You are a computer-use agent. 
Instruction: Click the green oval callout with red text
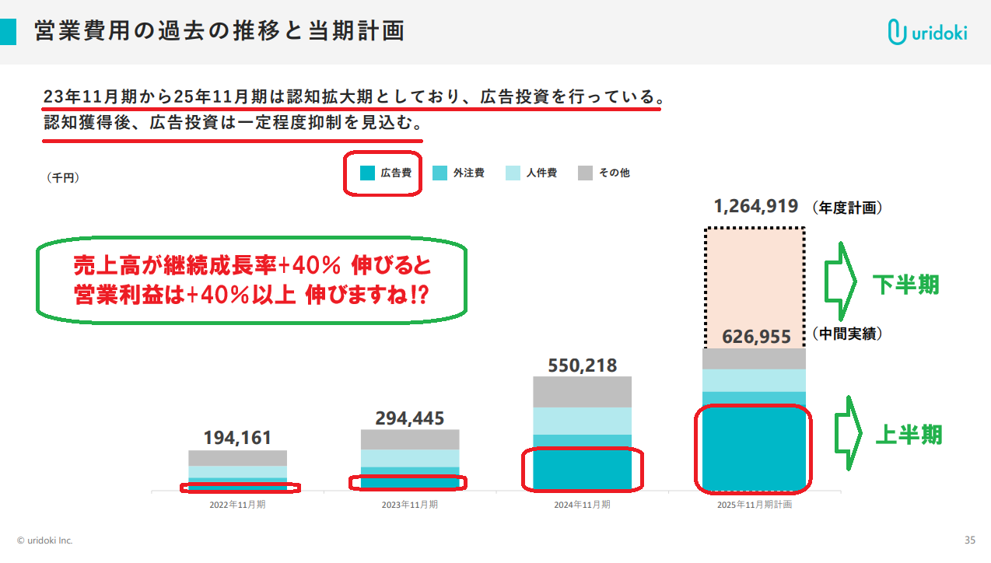pos(251,281)
